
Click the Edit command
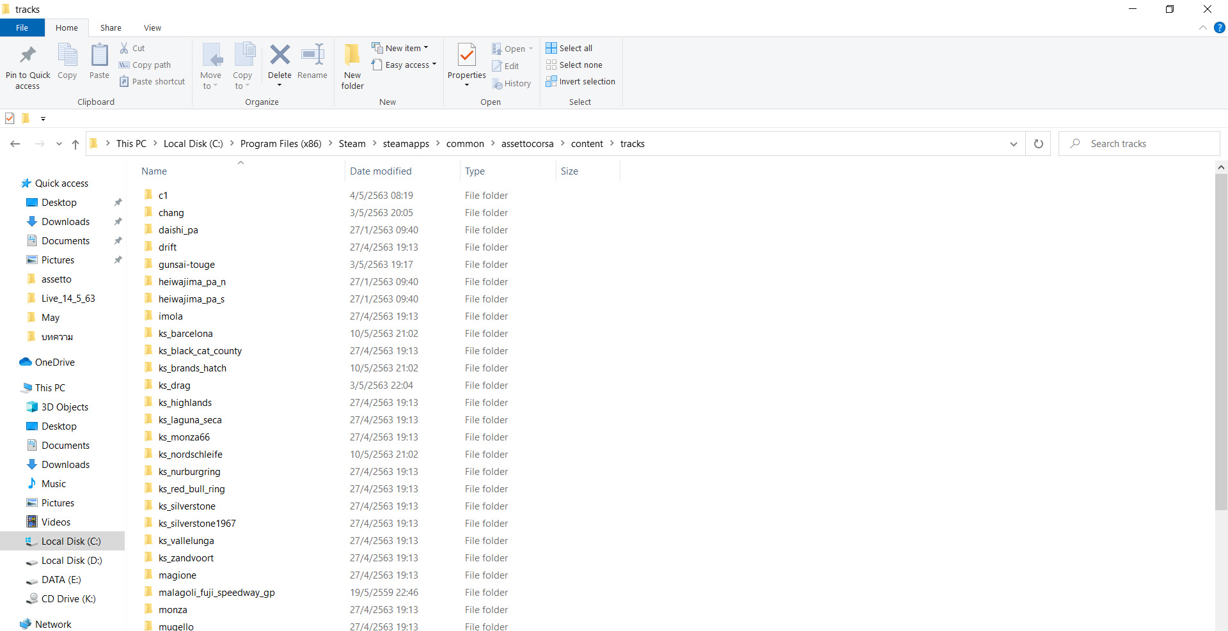click(x=505, y=66)
